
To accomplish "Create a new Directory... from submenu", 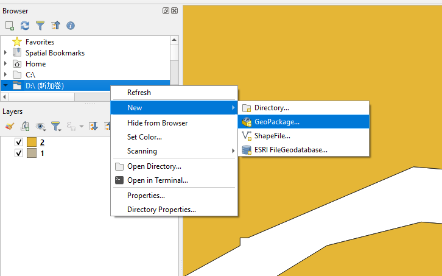I will [x=304, y=108].
